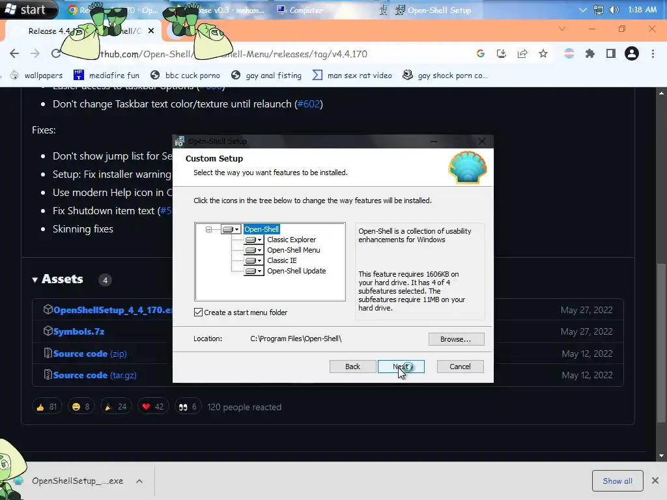The width and height of the screenshot is (667, 500).
Task: Toggle Create a start menu folder checkbox
Action: tap(198, 312)
